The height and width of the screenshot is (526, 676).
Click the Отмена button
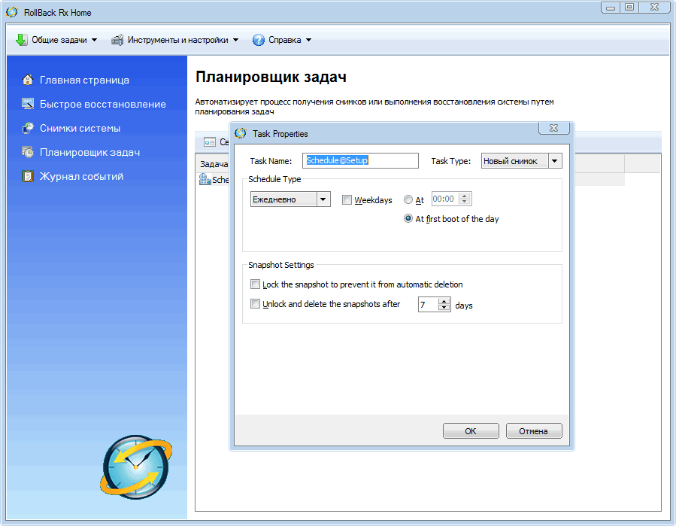click(x=534, y=431)
